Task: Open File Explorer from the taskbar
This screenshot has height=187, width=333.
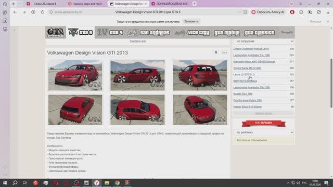Action: (x=107, y=183)
